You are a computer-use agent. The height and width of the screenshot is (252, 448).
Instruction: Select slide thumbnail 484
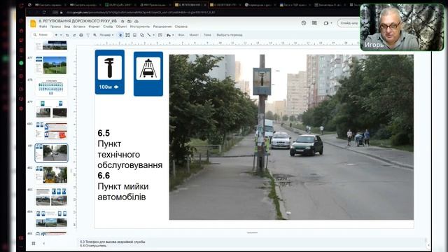coord(51,218)
